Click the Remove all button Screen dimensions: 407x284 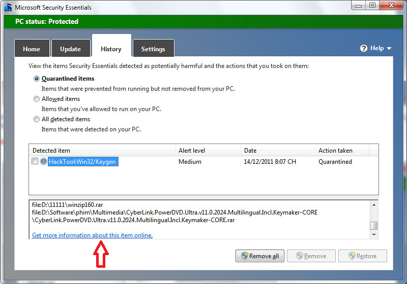[x=260, y=256]
